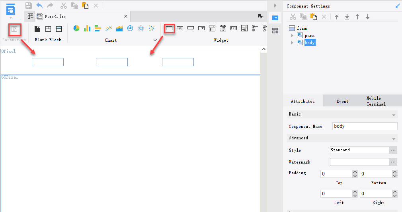The width and height of the screenshot is (402, 212).
Task: Click the canvas scroll-up arrow
Action: (263, 49)
